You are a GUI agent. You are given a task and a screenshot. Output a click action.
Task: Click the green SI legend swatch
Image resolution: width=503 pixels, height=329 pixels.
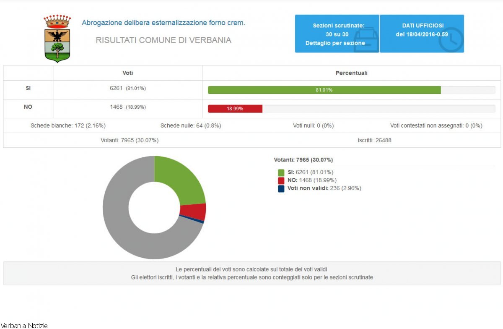coord(281,172)
